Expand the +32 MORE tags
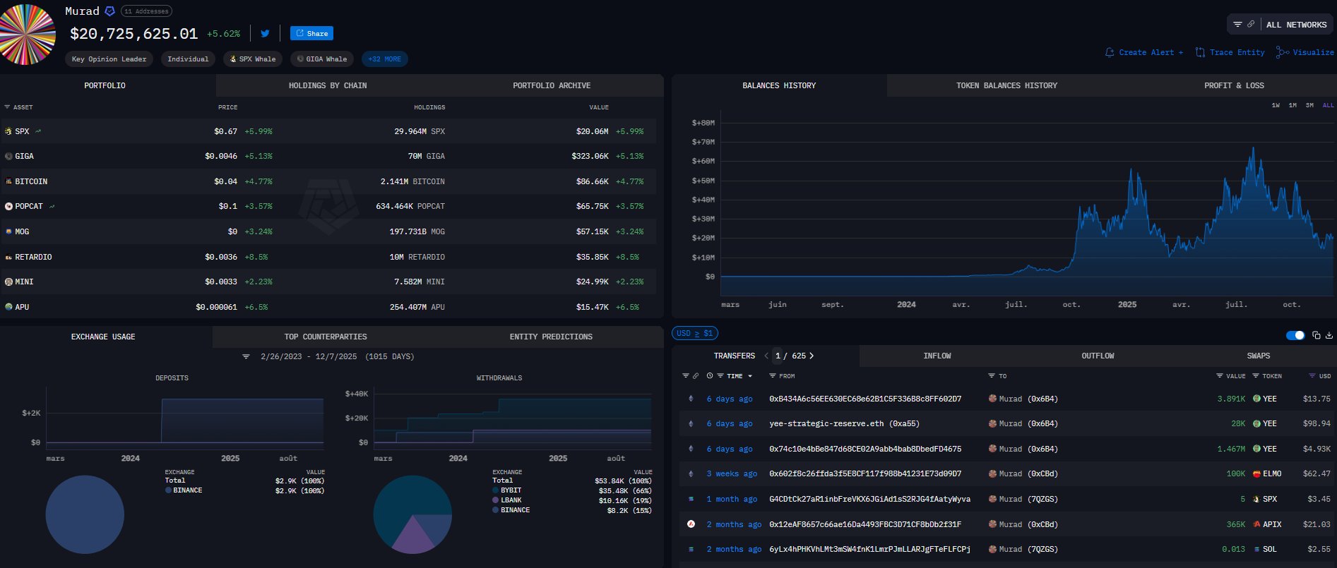1337x568 pixels. [x=384, y=59]
